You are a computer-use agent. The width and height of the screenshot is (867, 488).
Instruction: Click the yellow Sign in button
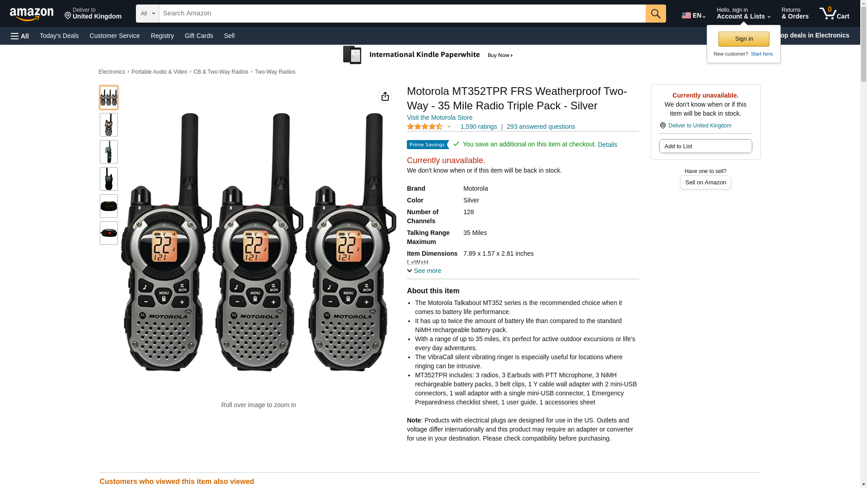744,39
